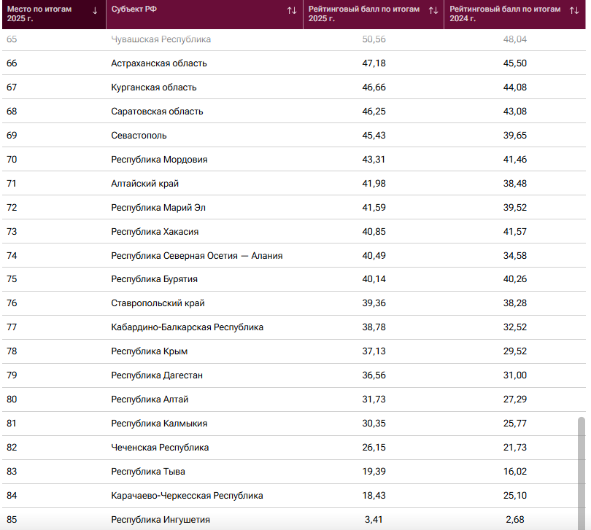Image resolution: width=591 pixels, height=530 pixels.
Task: Click Республика Северная Осетия — Алания
Action: pyautogui.click(x=197, y=256)
